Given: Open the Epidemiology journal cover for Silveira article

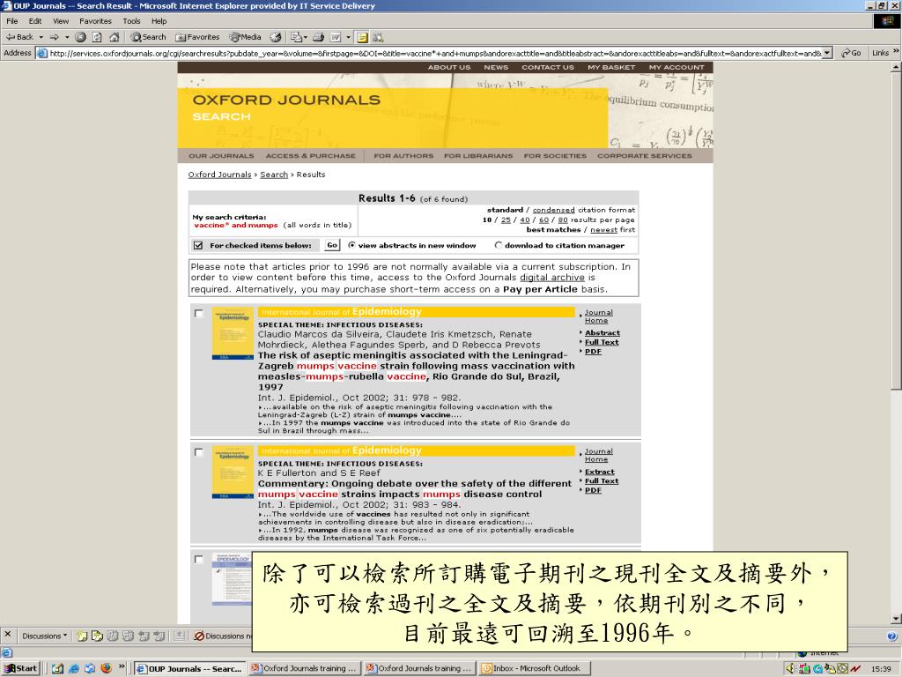Looking at the screenshot, I should [x=233, y=333].
